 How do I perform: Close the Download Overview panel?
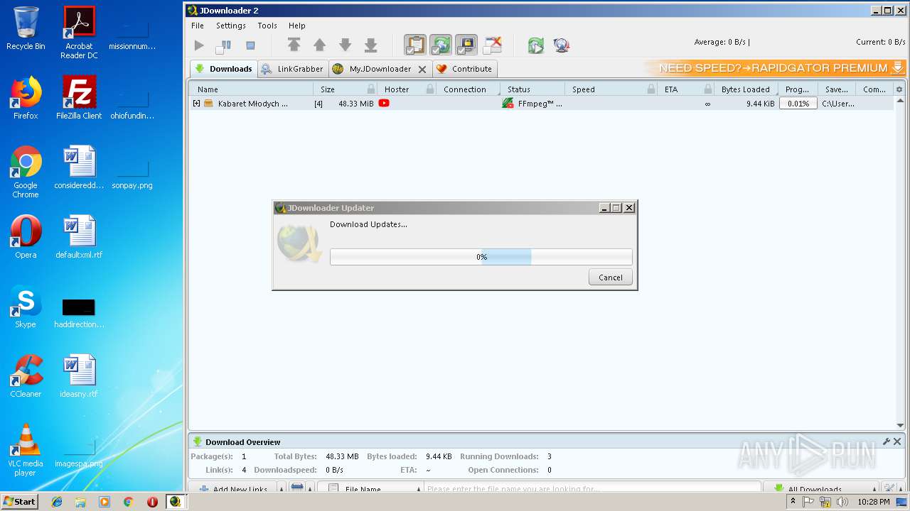(897, 441)
